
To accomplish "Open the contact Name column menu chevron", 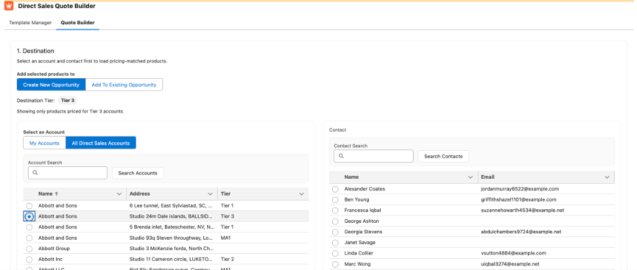I will 470,177.
